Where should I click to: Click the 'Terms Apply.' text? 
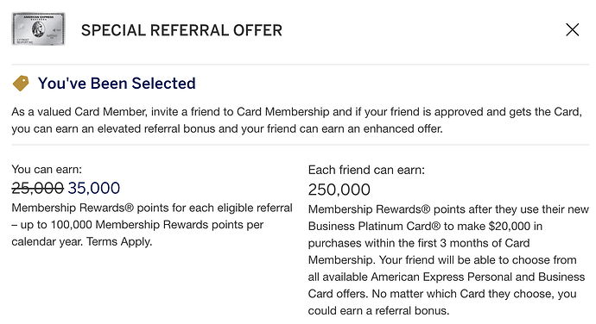coord(119,241)
